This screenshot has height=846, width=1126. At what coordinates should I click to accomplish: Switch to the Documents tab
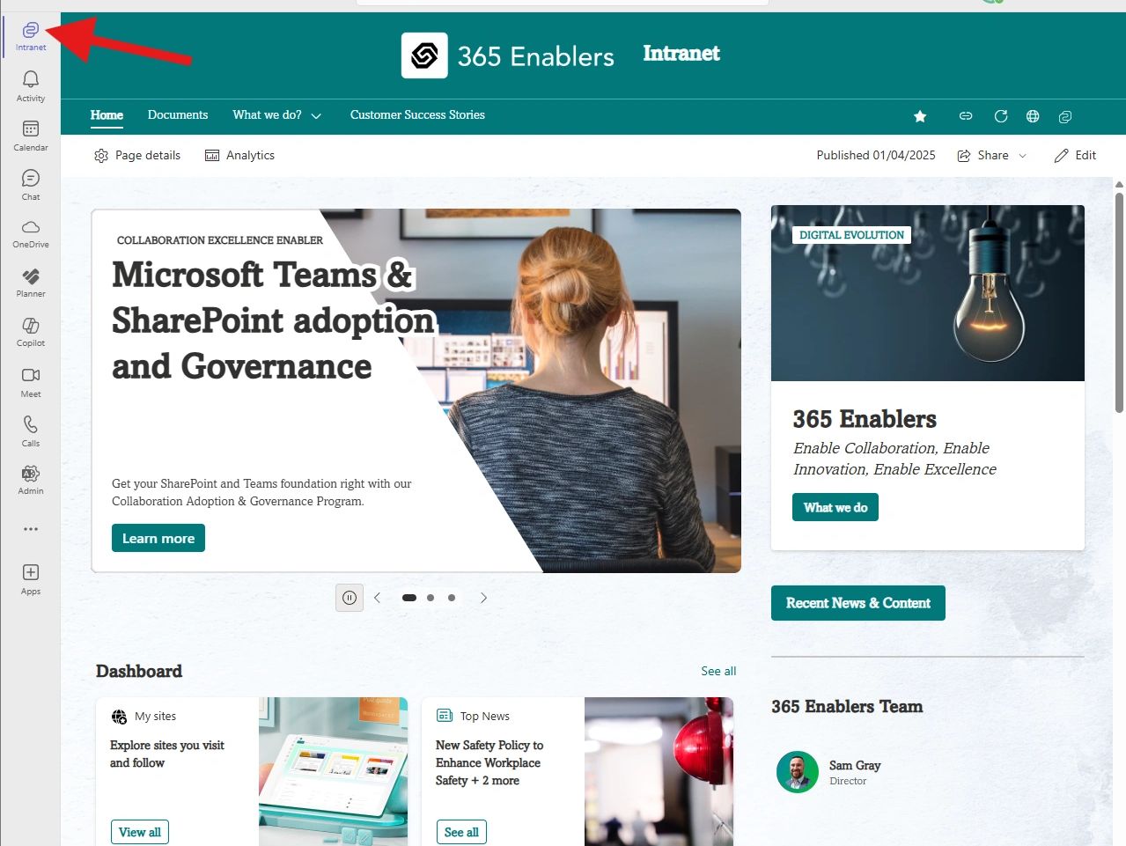point(178,115)
